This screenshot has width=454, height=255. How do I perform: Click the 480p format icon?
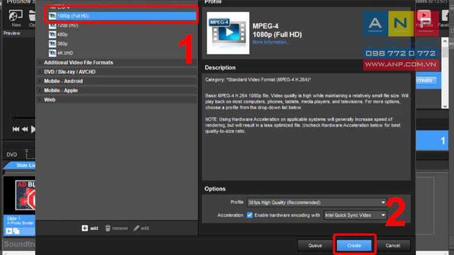tap(52, 35)
